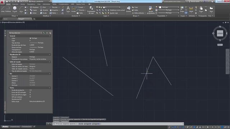Open the No hay selección dropdown

(26, 33)
